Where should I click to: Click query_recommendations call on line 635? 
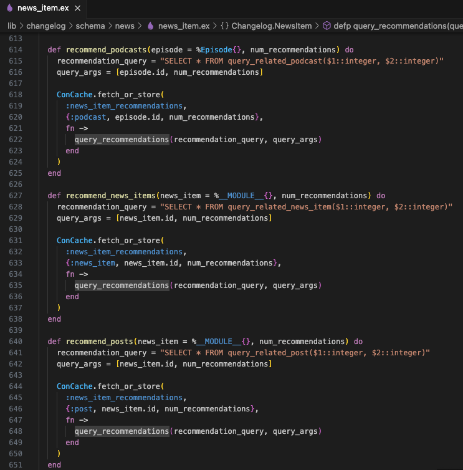(x=122, y=285)
